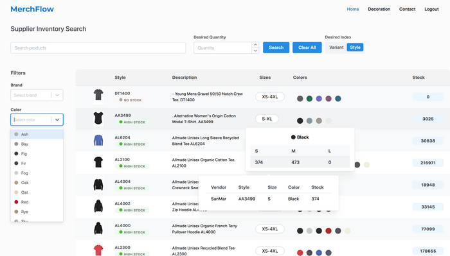Click the blue Search button
Screen dimensions: 450x256
[x=276, y=47]
